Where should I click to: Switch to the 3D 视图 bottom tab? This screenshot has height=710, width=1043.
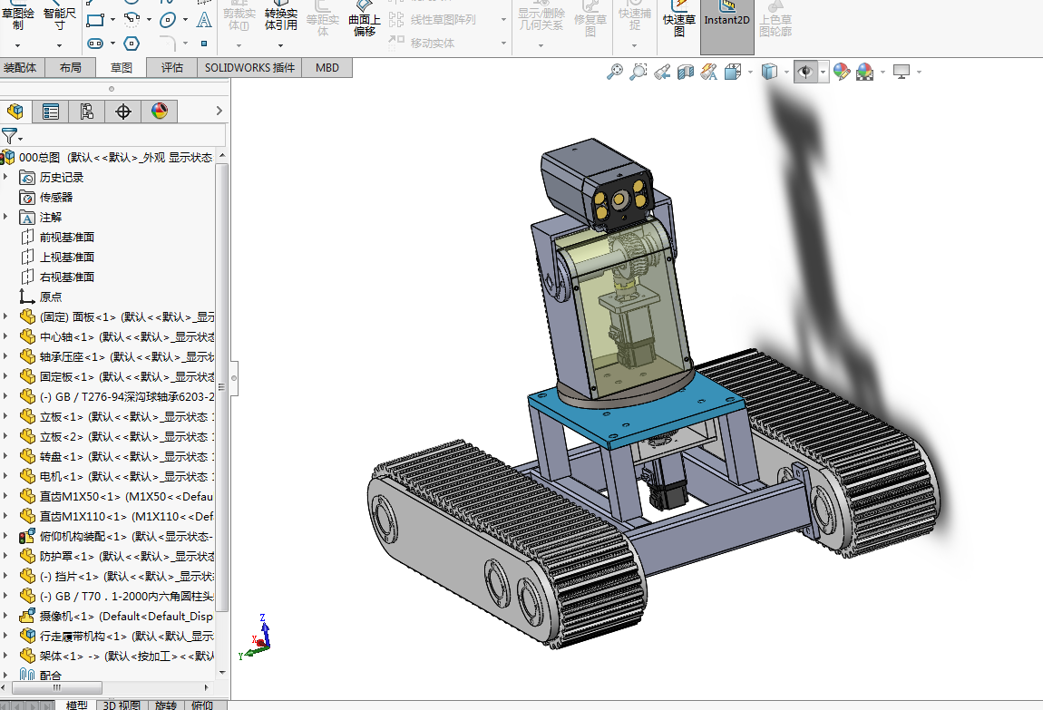121,705
